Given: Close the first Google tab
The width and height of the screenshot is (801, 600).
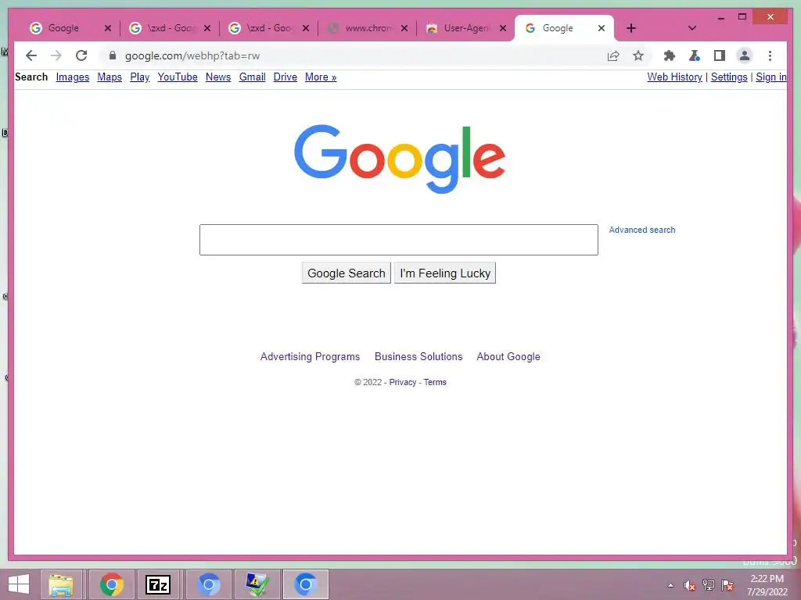Looking at the screenshot, I should click(107, 28).
